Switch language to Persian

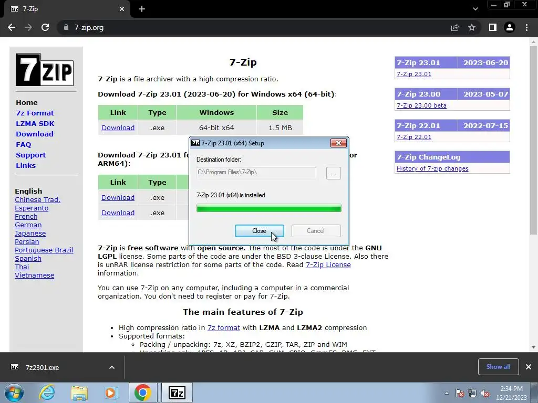click(27, 242)
